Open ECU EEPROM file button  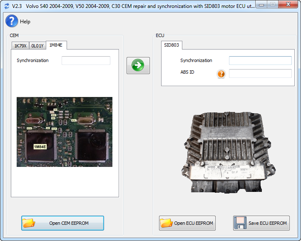coord(187,223)
